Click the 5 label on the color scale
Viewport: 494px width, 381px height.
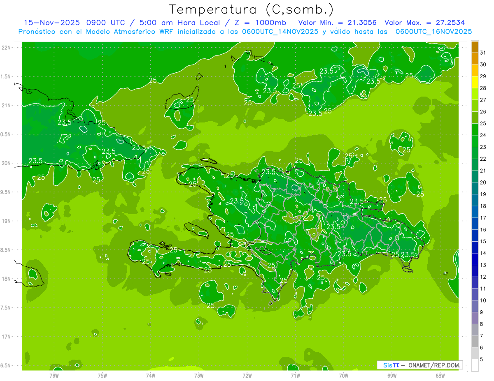click(x=482, y=360)
